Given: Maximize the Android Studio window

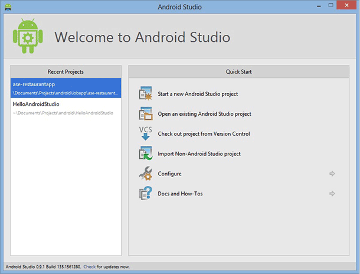Looking at the screenshot, I should 330,5.
